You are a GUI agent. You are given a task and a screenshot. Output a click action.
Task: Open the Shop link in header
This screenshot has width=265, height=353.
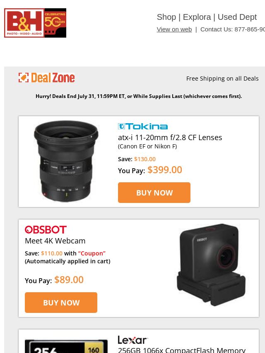(x=166, y=17)
